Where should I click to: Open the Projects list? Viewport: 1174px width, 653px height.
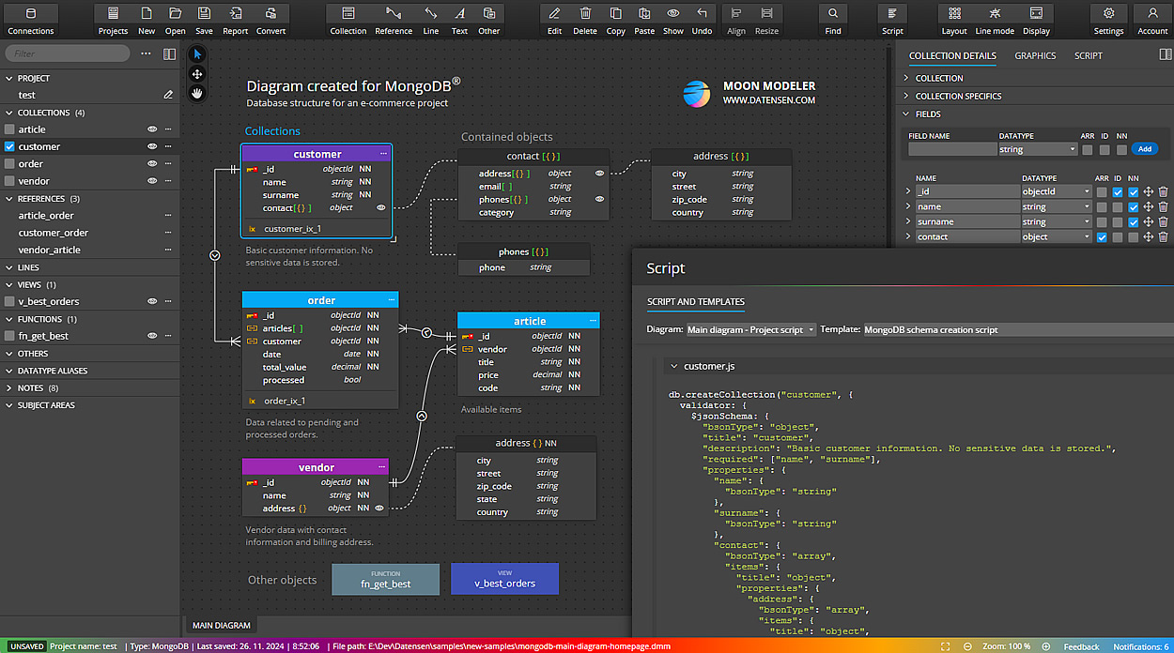point(113,20)
